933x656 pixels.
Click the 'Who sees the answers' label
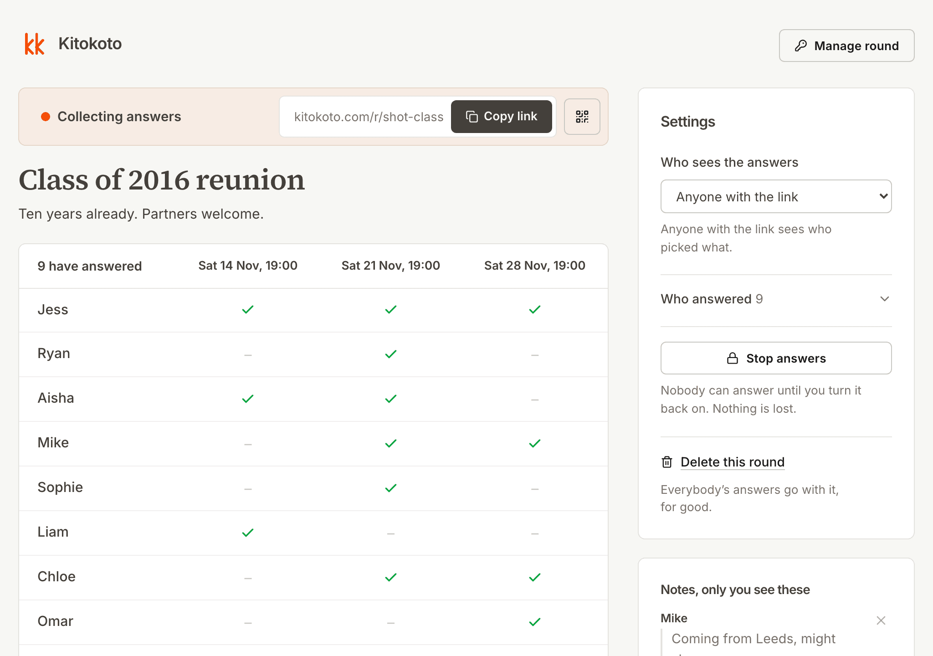pyautogui.click(x=729, y=162)
